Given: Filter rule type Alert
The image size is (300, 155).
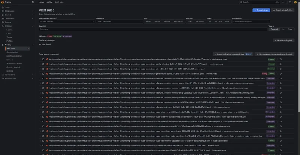Looking at the screenshot, I should coord(190,22).
